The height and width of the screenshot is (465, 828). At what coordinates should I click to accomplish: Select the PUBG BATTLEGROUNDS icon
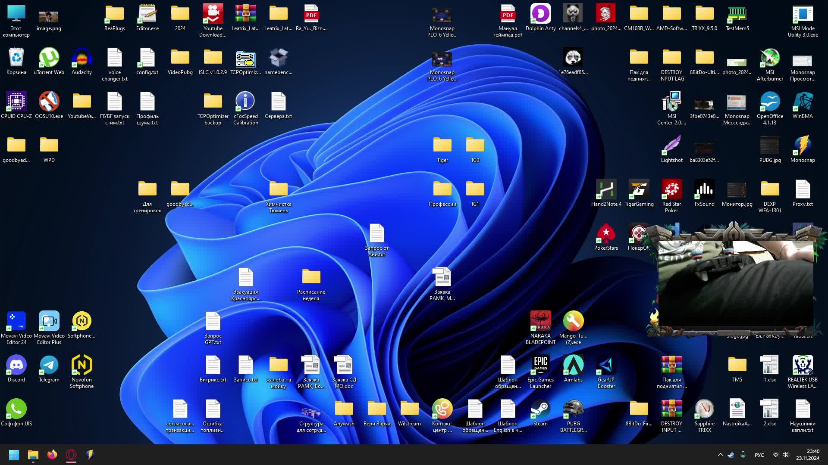[x=573, y=409]
